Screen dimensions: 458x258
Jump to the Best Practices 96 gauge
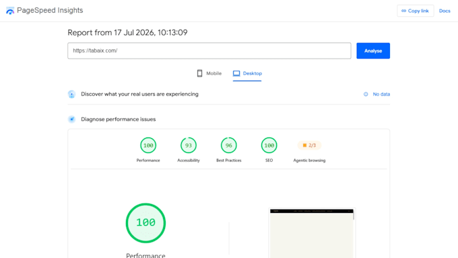[x=229, y=146]
